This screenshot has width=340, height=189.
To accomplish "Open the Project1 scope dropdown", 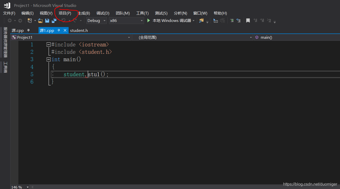I will (71, 37).
